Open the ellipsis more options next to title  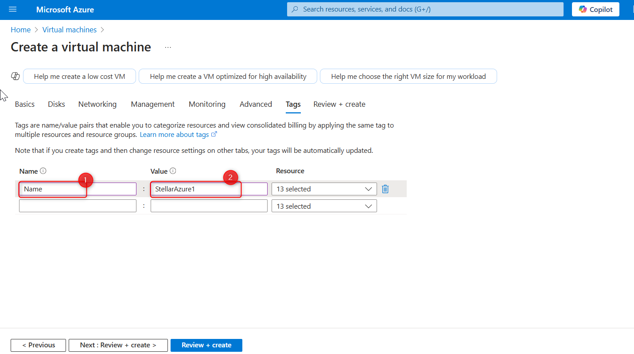tap(168, 47)
